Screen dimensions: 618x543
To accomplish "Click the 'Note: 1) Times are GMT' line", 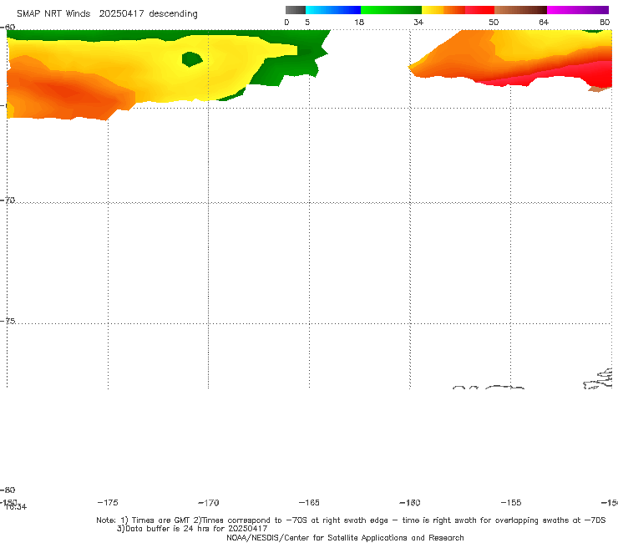I will [351, 520].
